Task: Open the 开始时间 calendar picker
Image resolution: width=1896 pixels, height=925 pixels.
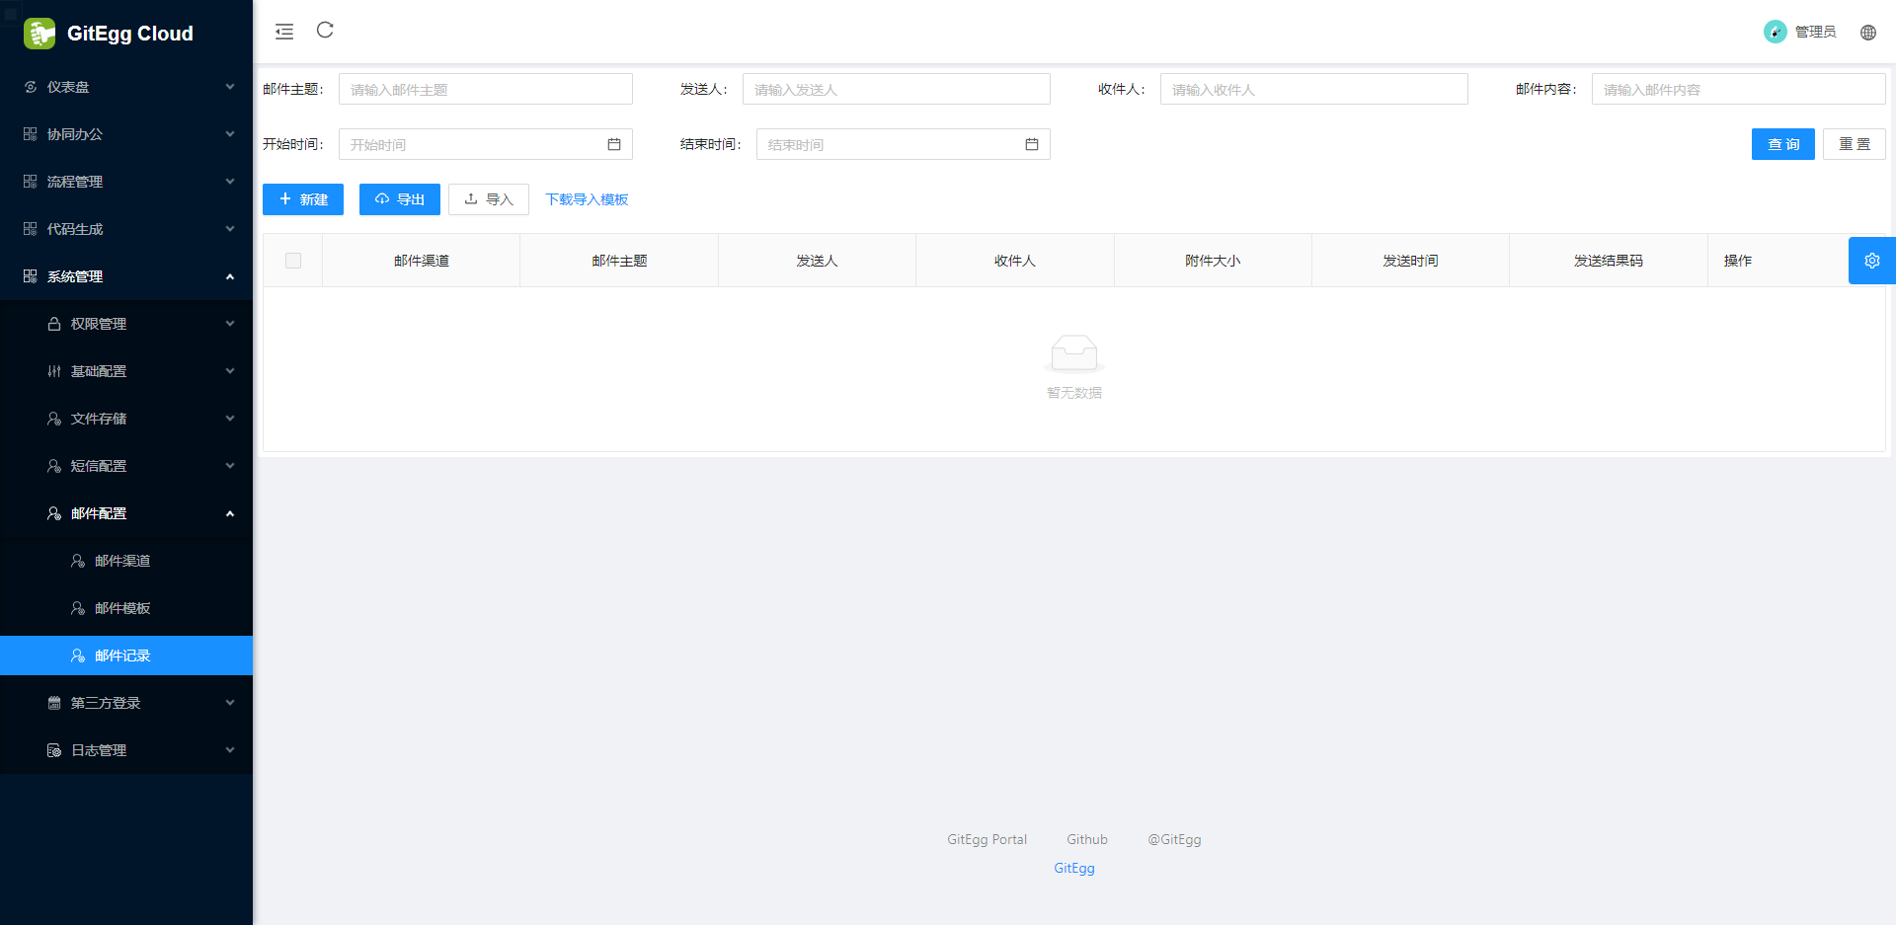Action: [614, 144]
